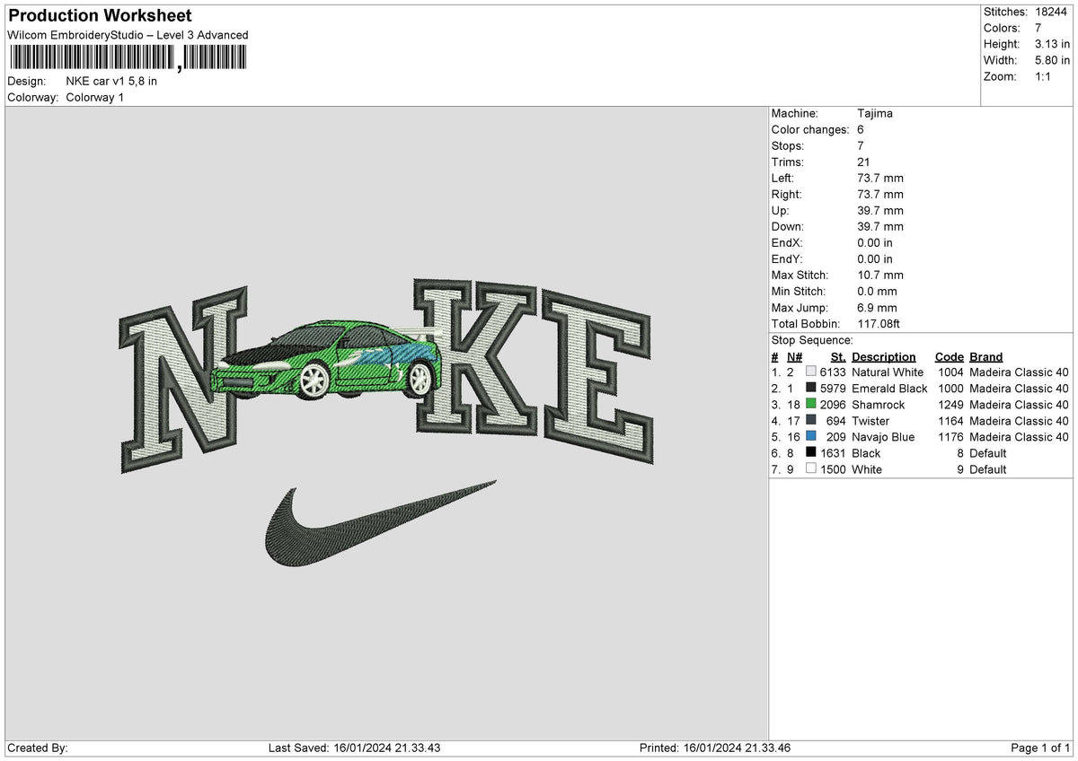Select the Shamrock green color swatch
1078x761 pixels.
[811, 405]
